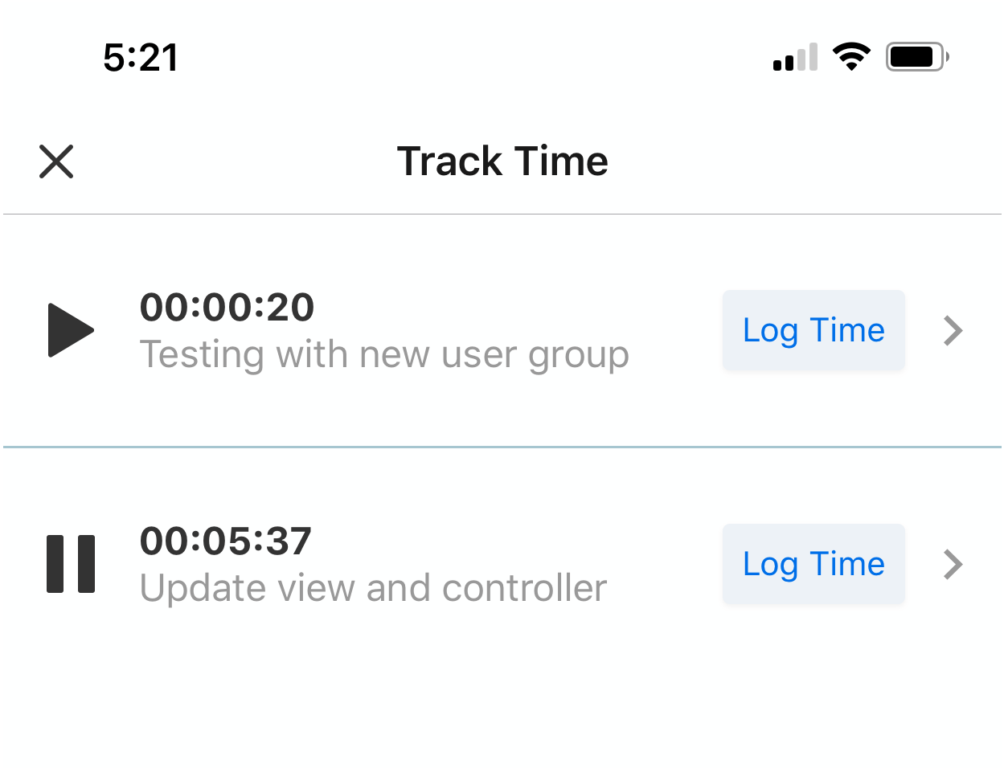Click the header divider under Track Time
Screen dimensions: 1004x768
[502, 214]
